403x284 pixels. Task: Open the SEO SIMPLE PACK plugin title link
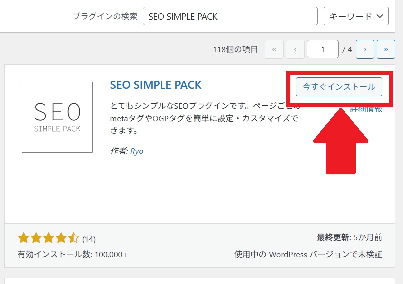pos(156,85)
